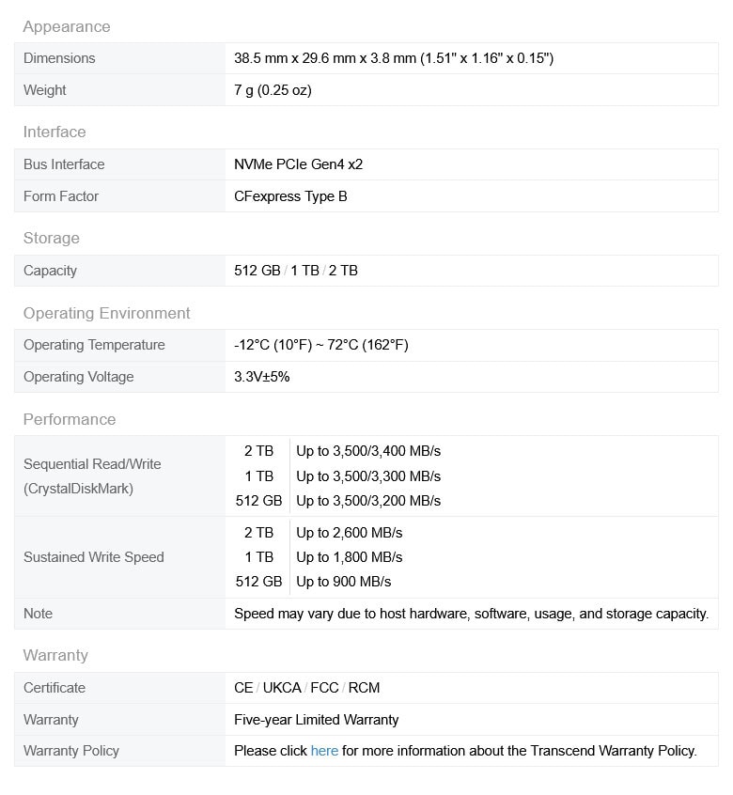Click the "Up to 900 MB/s" value
The width and height of the screenshot is (733, 795).
344,582
